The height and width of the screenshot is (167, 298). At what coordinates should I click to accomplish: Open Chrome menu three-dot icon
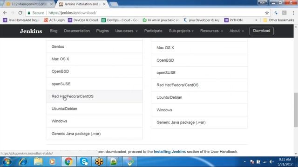coord(293,13)
